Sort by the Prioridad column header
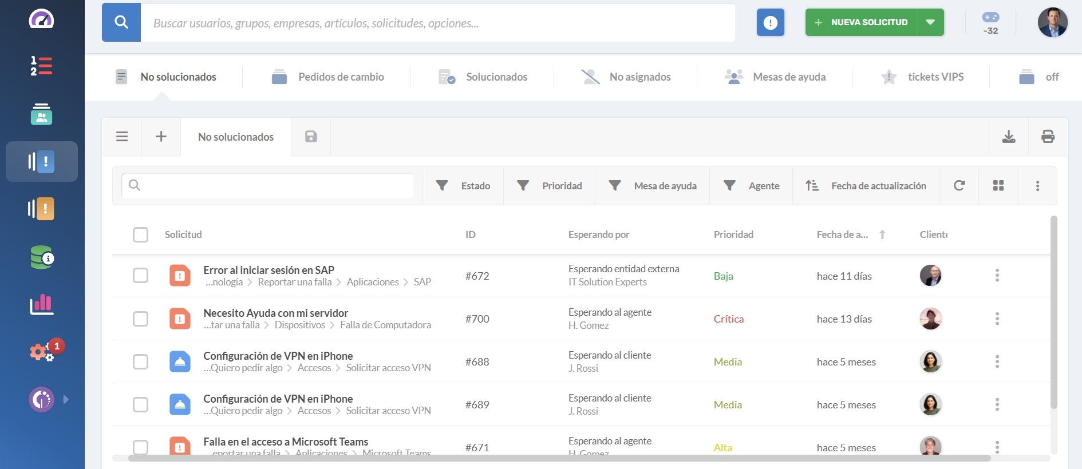Image resolution: width=1082 pixels, height=469 pixels. click(x=733, y=234)
